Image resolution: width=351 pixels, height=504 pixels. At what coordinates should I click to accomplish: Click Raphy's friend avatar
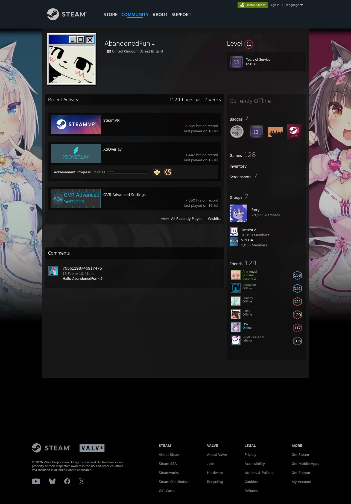[236, 301]
